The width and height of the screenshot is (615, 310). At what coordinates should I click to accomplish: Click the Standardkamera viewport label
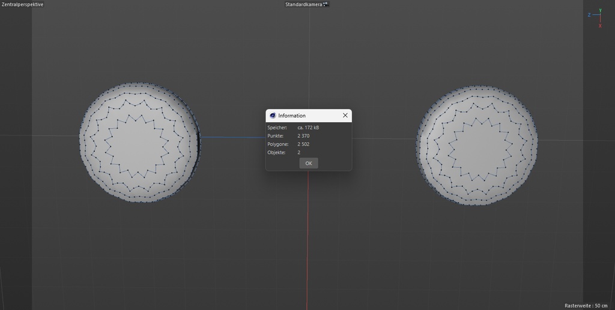point(303,4)
